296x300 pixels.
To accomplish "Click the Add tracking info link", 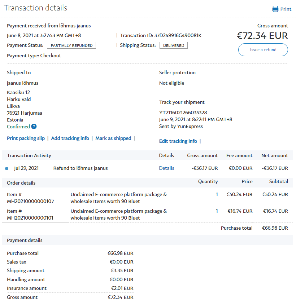I will (70, 138).
